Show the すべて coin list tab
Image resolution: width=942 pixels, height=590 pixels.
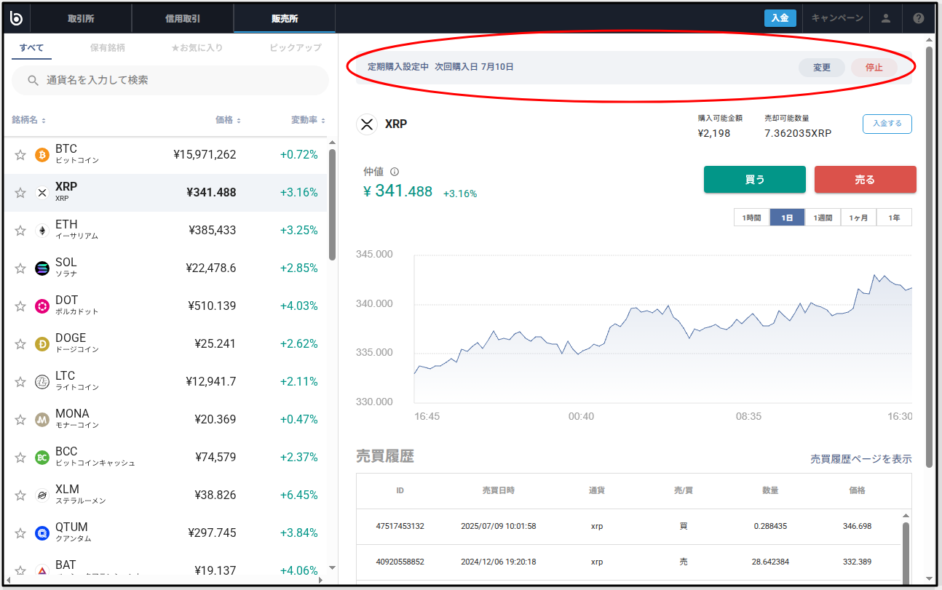[x=31, y=48]
